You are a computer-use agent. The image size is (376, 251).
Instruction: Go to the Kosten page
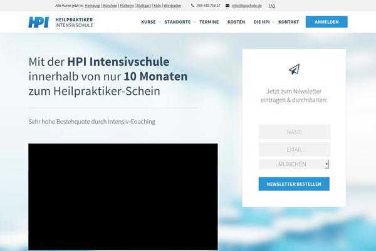(236, 22)
